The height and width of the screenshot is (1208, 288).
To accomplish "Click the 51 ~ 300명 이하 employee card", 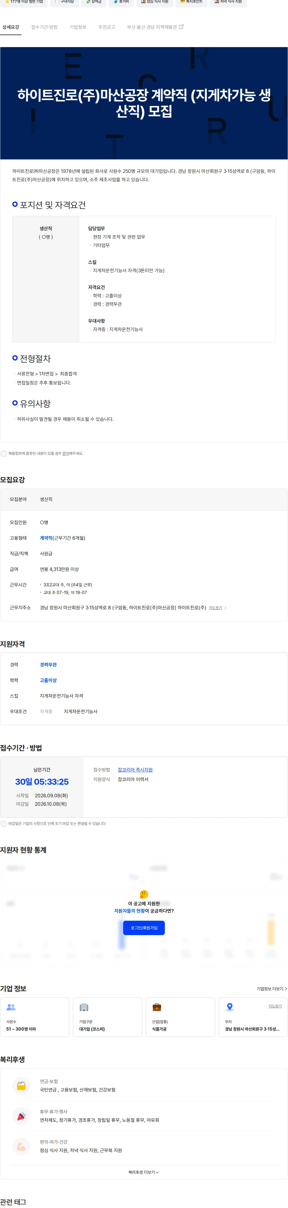I will point(35,1017).
